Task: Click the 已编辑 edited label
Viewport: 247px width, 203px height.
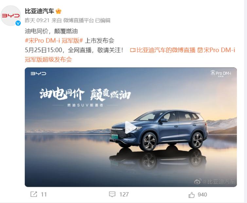Action: (x=103, y=21)
